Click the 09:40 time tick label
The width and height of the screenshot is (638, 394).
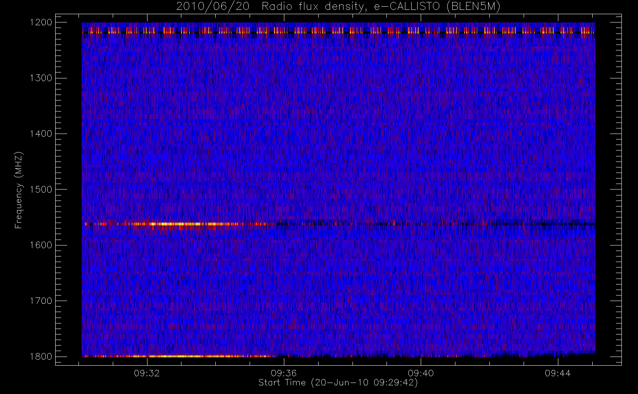(x=421, y=373)
